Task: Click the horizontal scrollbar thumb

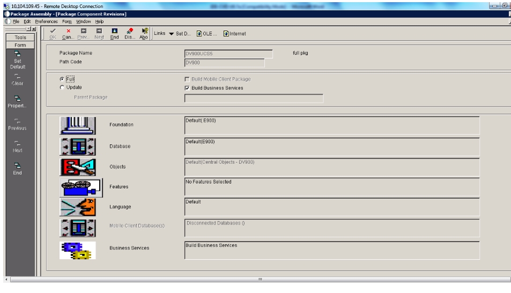Action: (260, 279)
